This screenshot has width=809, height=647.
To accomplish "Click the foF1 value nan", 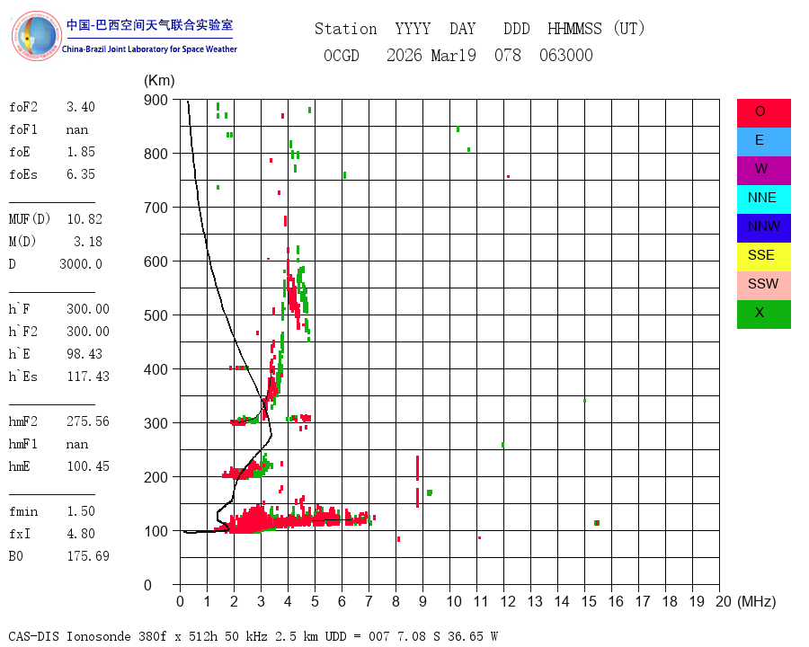I will [77, 129].
